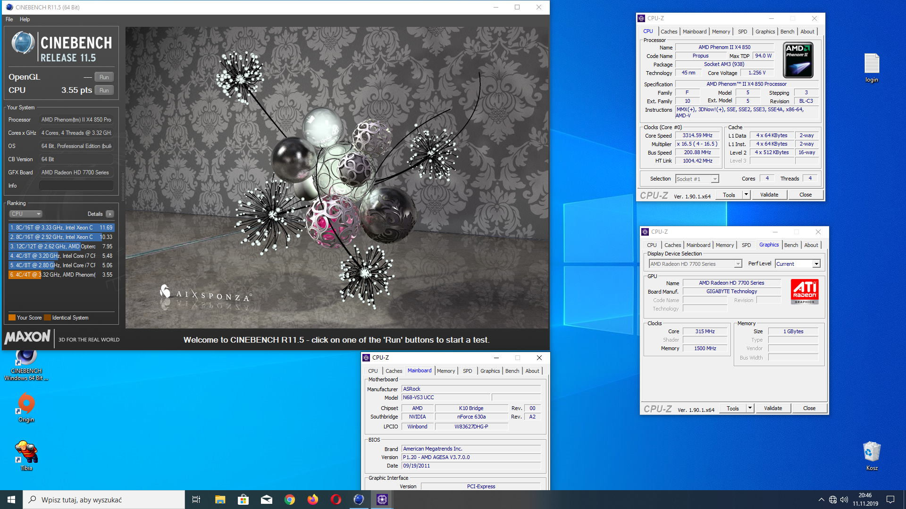This screenshot has height=509, width=906.
Task: Click Validate in the Graphics CPU-Z window
Action: [773, 408]
